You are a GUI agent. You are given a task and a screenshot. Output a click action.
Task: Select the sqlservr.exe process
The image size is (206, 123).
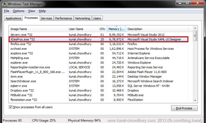99,86
